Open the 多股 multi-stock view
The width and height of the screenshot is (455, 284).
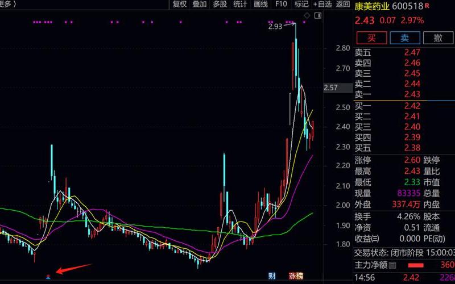[220, 4]
